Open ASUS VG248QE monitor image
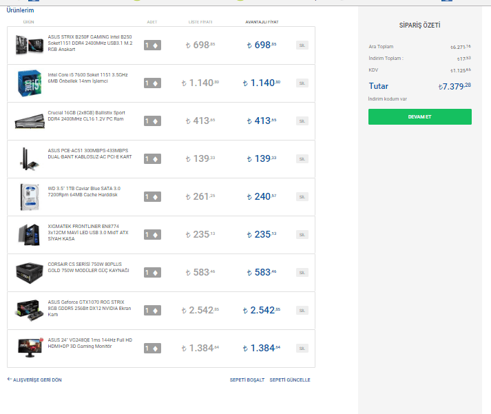491x414 pixels. point(30,348)
